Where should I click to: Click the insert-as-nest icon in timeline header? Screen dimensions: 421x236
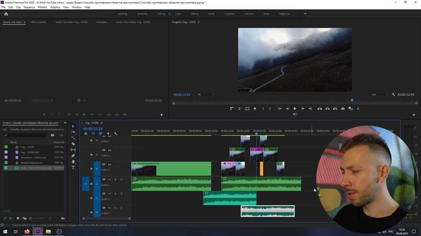point(86,134)
